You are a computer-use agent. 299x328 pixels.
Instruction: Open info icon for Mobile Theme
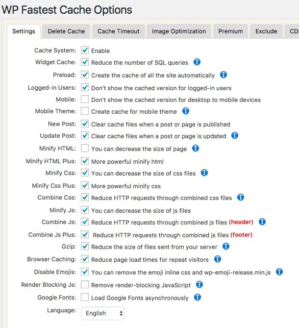(186, 111)
